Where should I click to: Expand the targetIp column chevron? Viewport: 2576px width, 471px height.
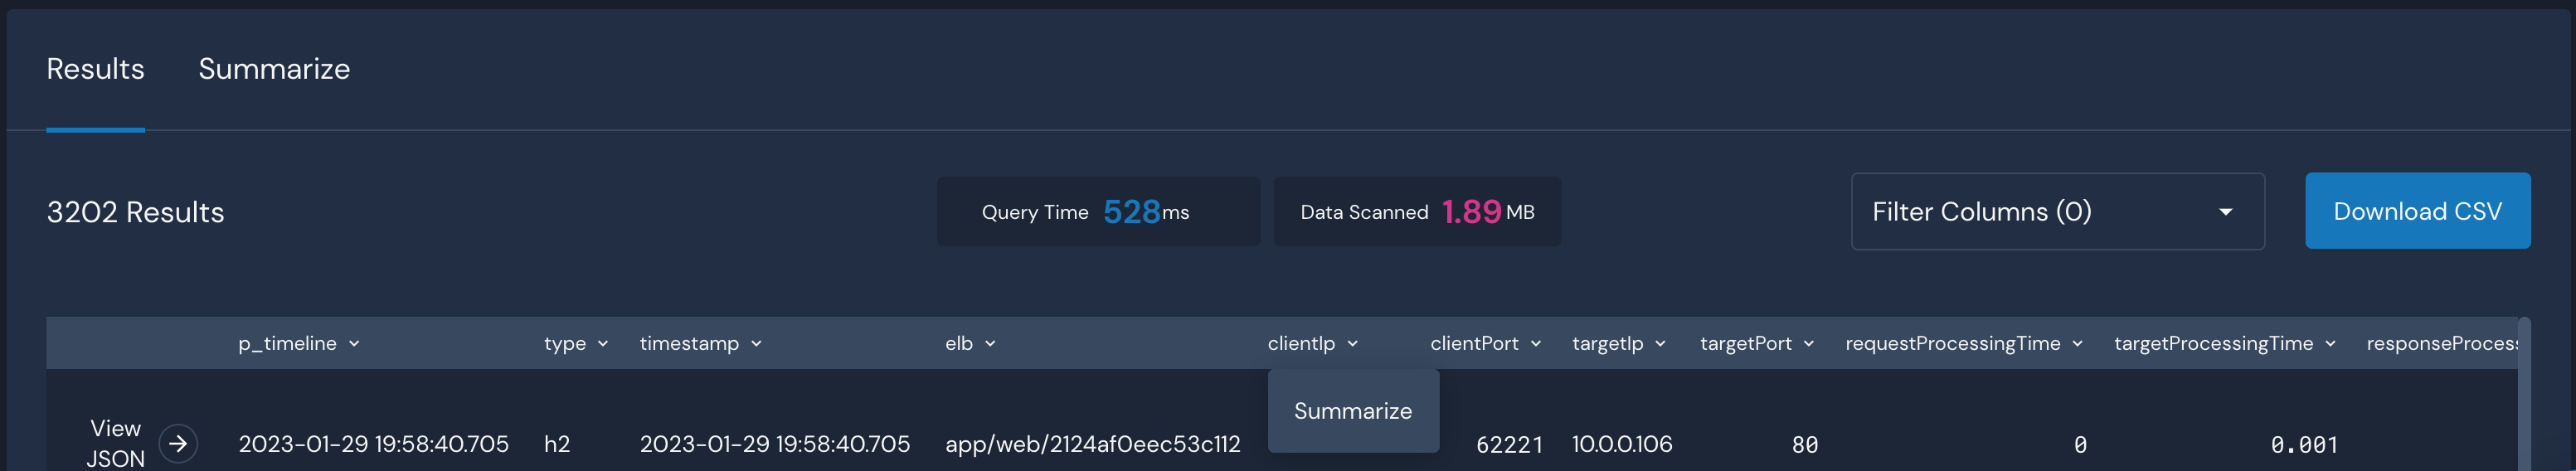(x=1660, y=344)
